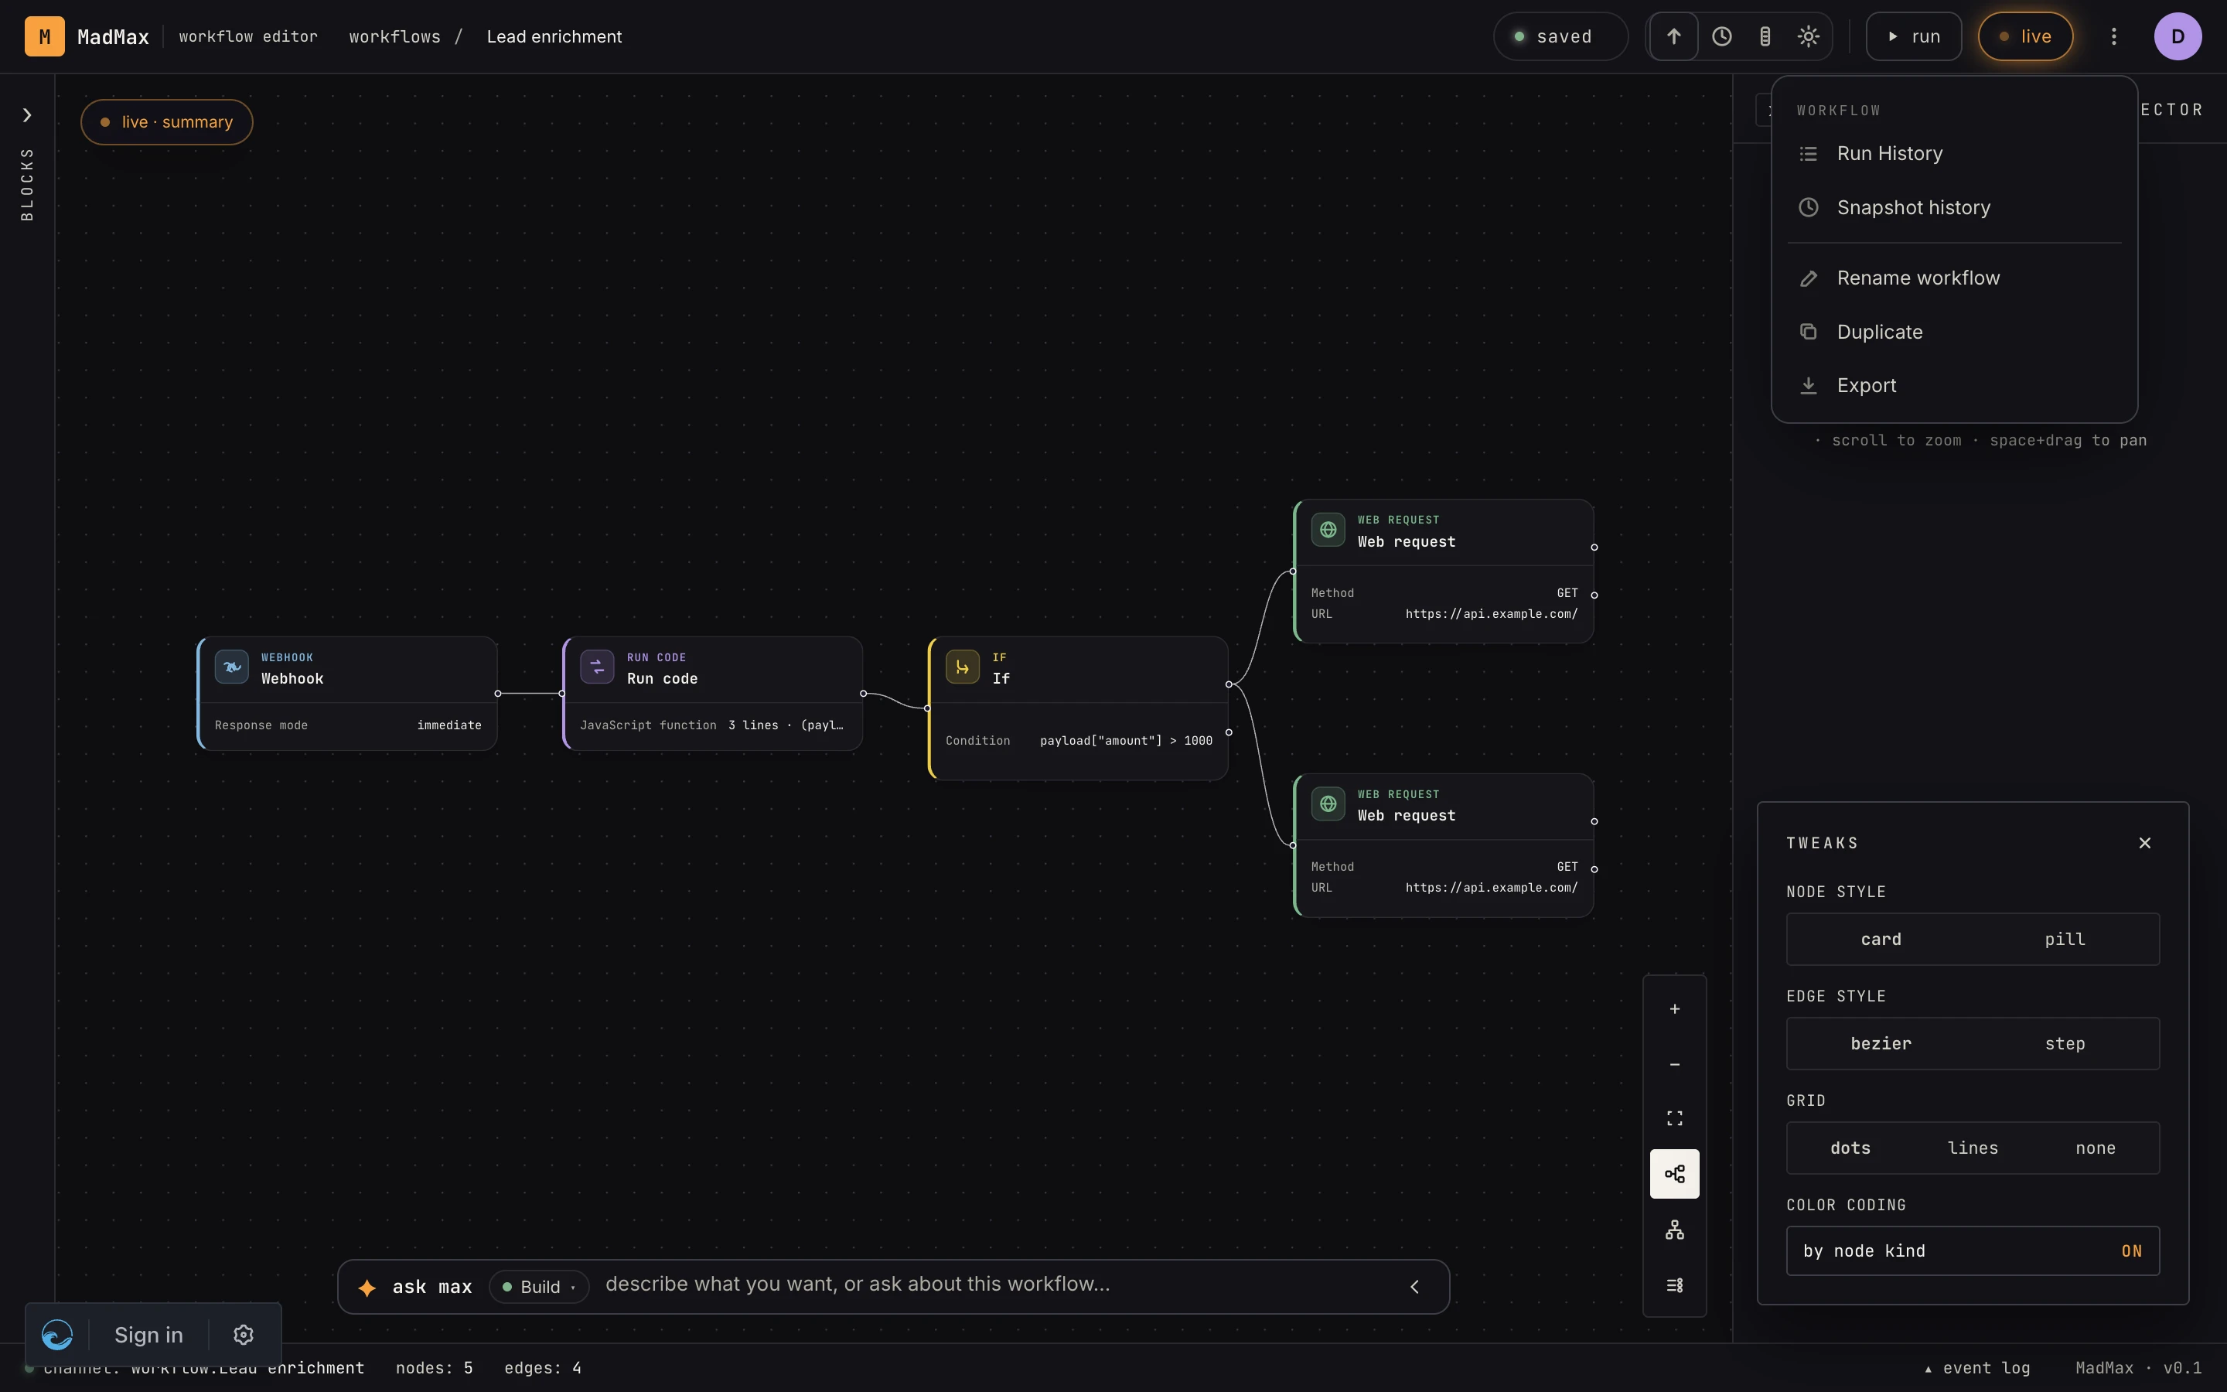Open Snapshot history
Viewport: 2227px width, 1392px height.
pyautogui.click(x=1954, y=207)
